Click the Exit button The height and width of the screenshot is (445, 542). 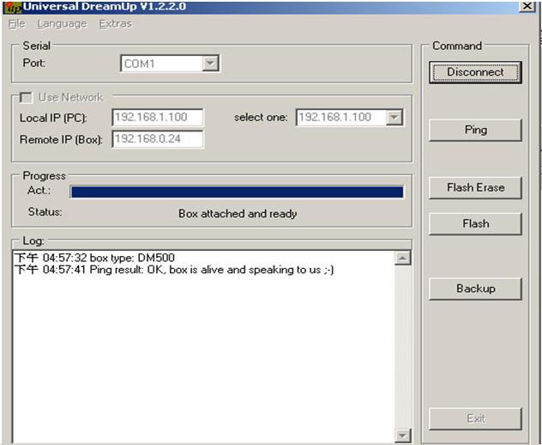[475, 418]
